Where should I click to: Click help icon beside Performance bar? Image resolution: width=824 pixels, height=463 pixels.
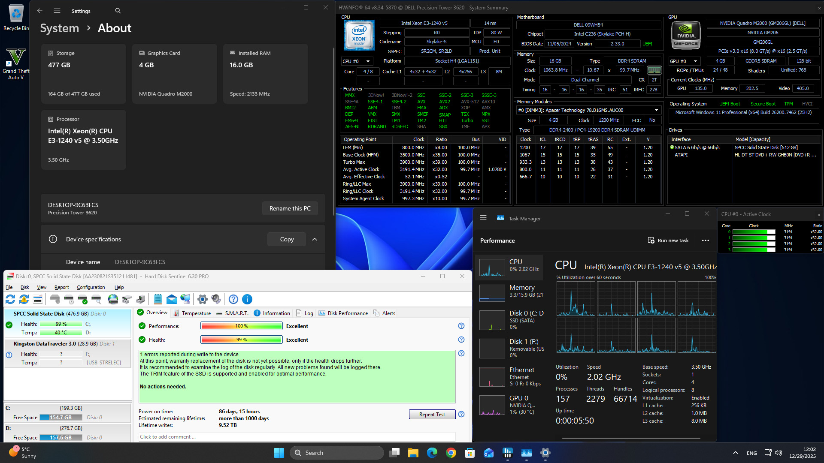coord(461,326)
